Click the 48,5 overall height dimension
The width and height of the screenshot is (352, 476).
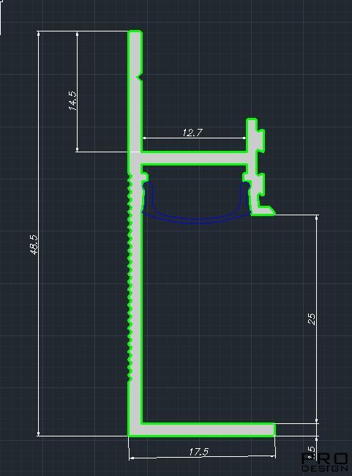click(x=34, y=245)
